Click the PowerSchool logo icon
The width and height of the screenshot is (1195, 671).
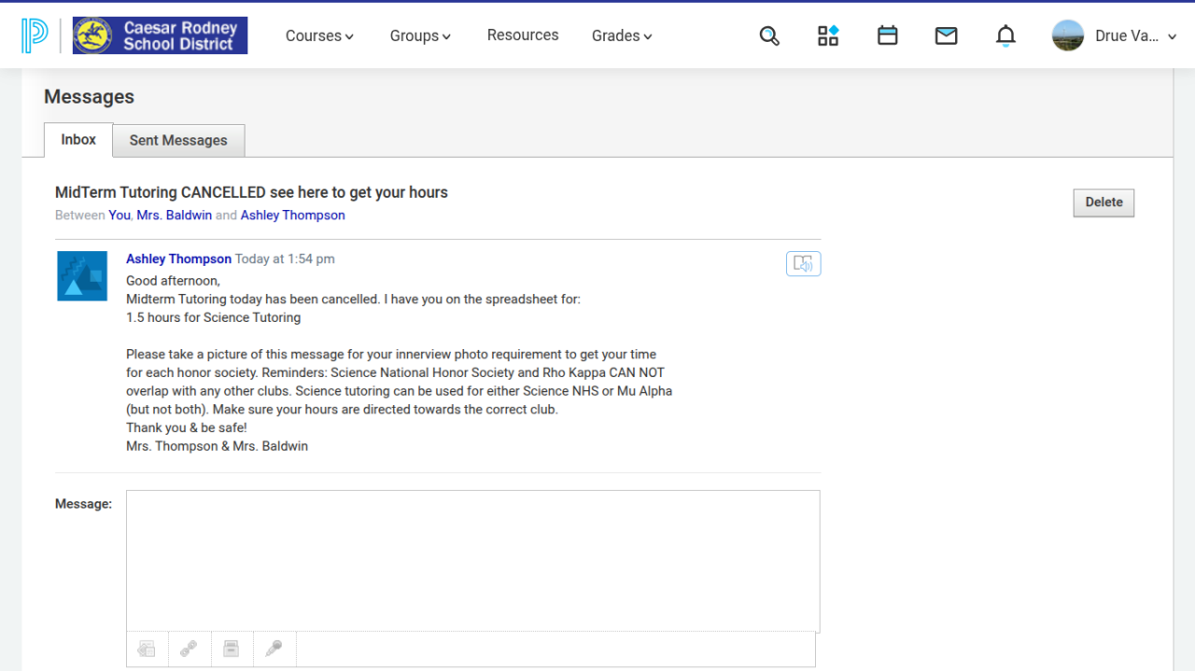point(35,35)
